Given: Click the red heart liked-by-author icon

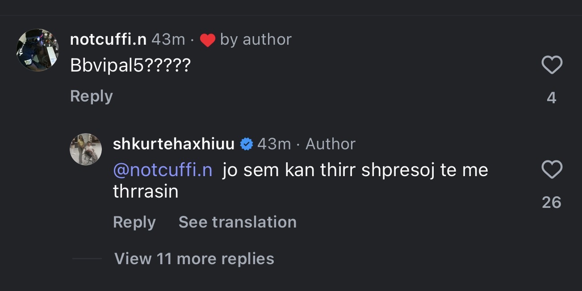Looking at the screenshot, I should (208, 40).
